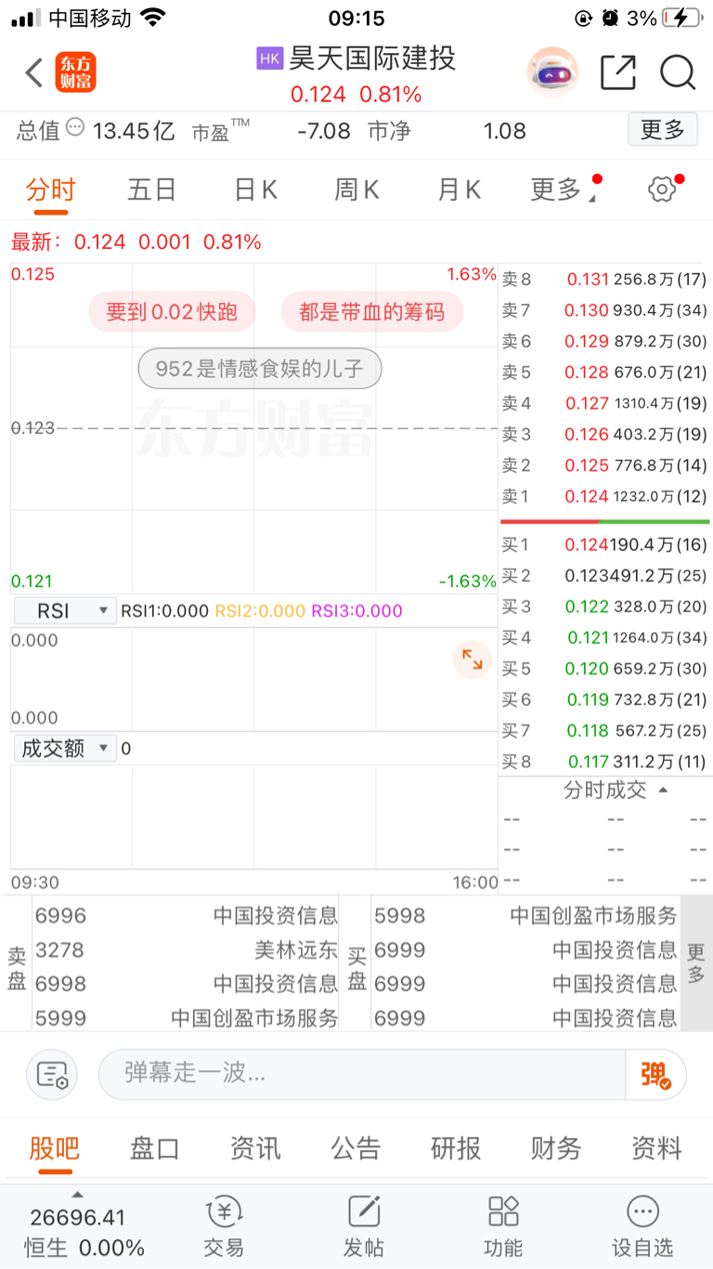The height and width of the screenshot is (1269, 713).
Task: Tap the info bubble beside 总值
Action: [75, 127]
